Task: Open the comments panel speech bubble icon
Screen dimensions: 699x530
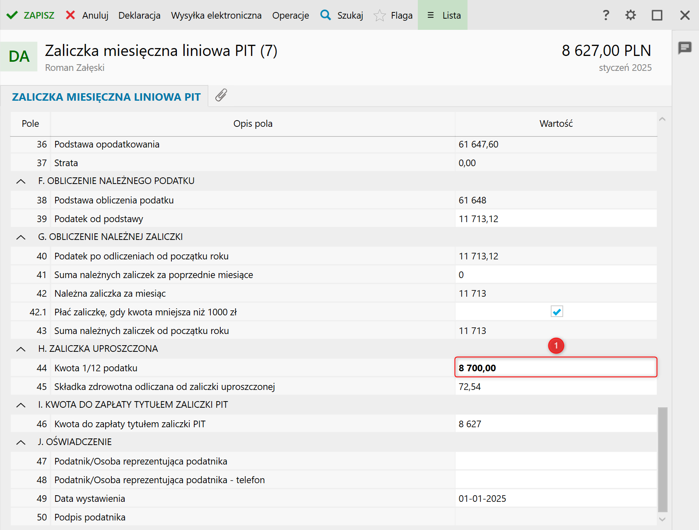Action: coord(685,48)
